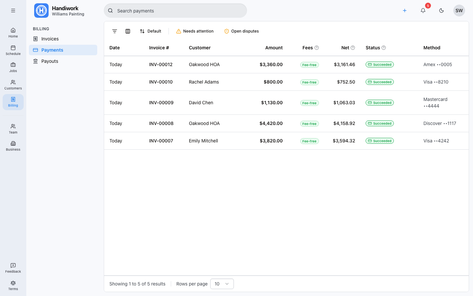Screen dimensions: 473x296
Task: Click customer Emily Mitchell
Action: (203, 141)
